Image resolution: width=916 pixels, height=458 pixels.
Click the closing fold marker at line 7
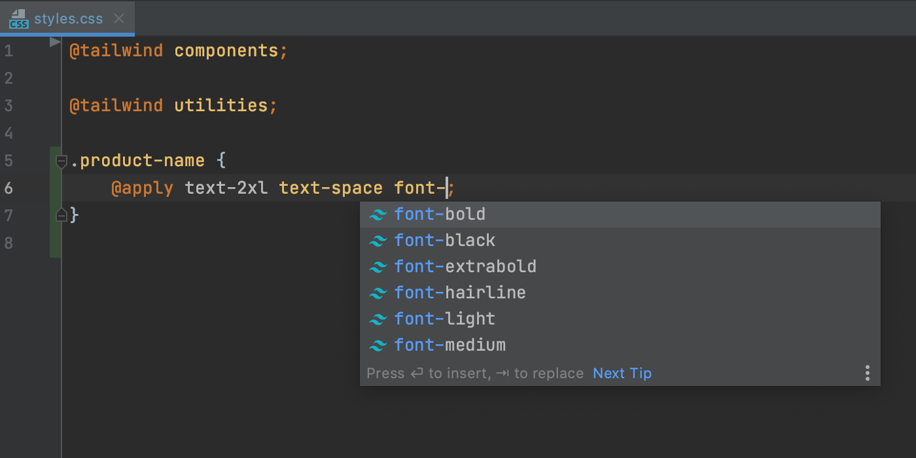pos(62,215)
